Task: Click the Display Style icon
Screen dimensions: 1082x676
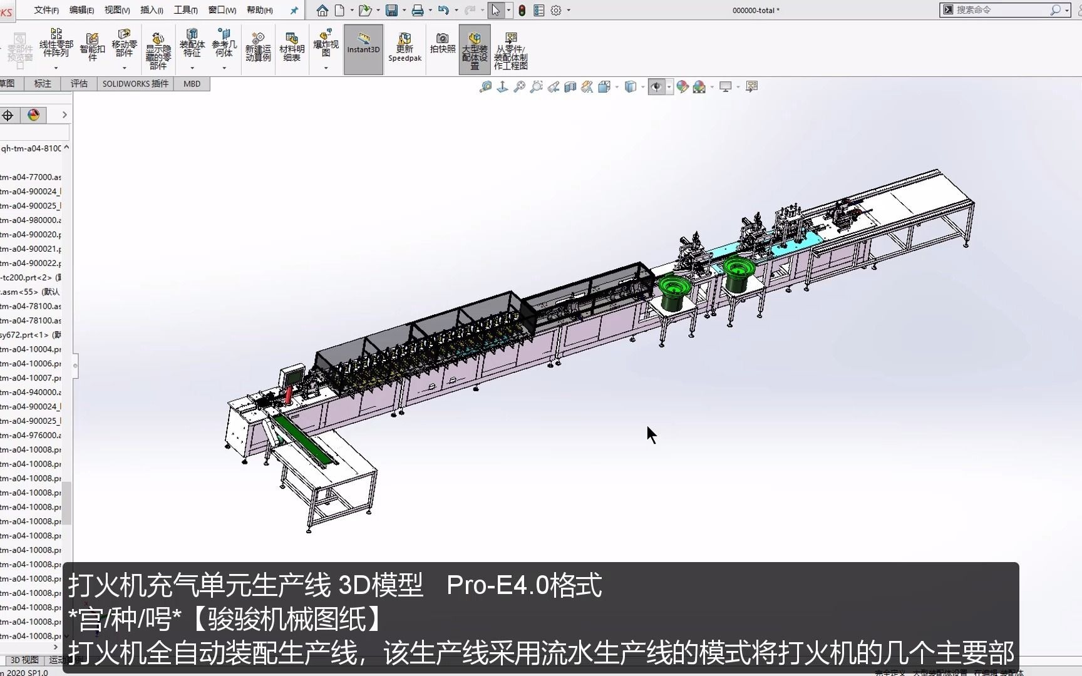Action: (x=631, y=87)
